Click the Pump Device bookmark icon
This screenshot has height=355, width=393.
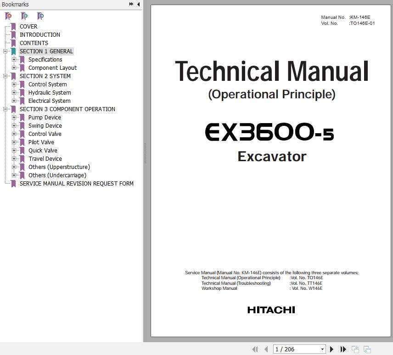[22, 118]
